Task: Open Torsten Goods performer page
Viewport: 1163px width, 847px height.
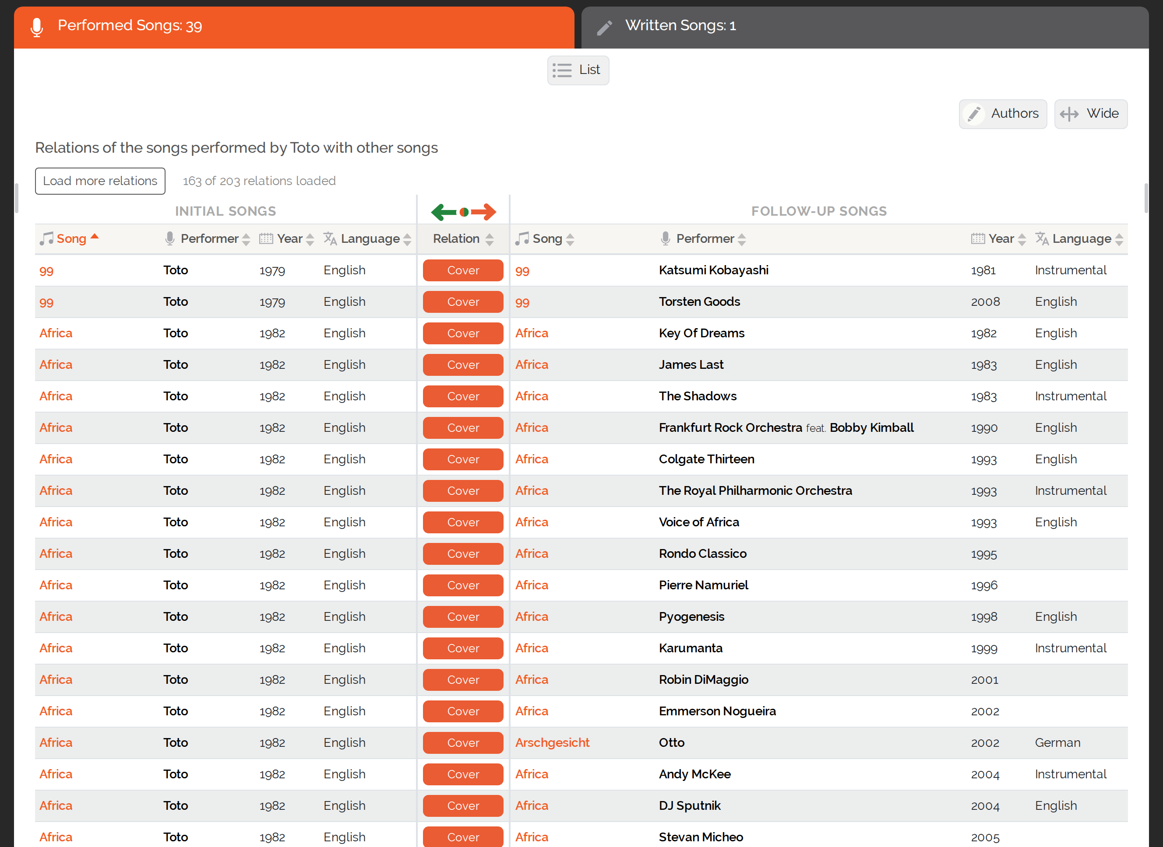Action: [699, 302]
